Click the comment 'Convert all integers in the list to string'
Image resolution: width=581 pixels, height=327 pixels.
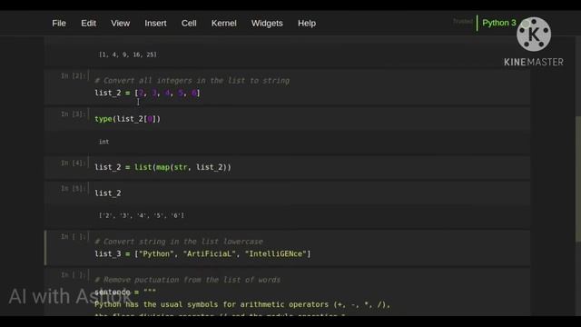pos(192,81)
